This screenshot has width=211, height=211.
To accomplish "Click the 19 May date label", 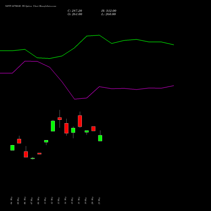I will [86, 200].
